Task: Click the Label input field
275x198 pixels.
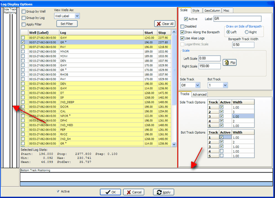Action: (238, 19)
